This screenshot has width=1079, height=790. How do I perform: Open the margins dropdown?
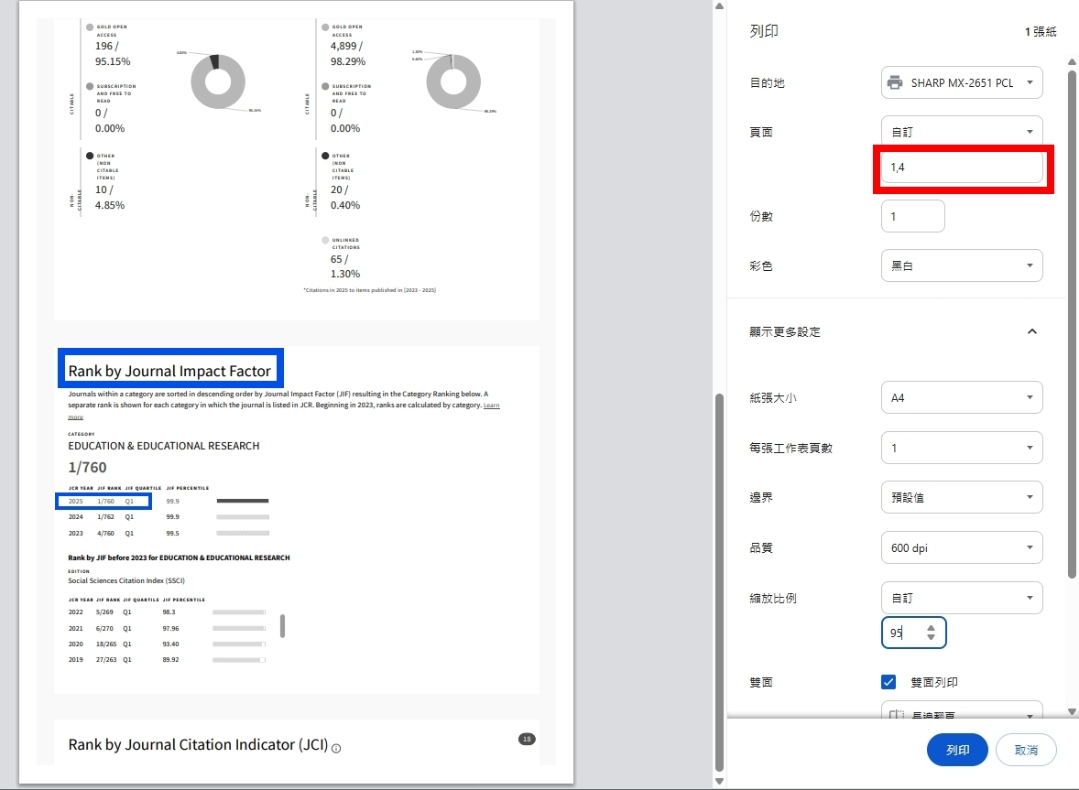pyautogui.click(x=962, y=497)
